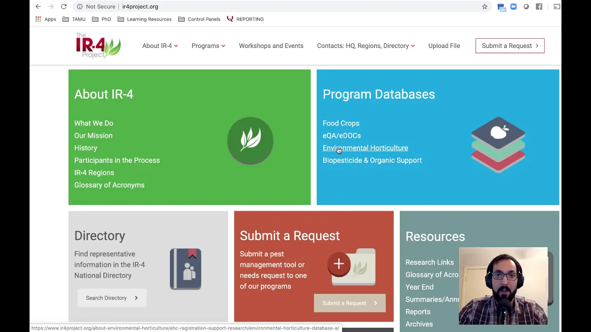The width and height of the screenshot is (591, 332).
Task: Click the address bar URL ir4project.org
Action: (x=140, y=6)
